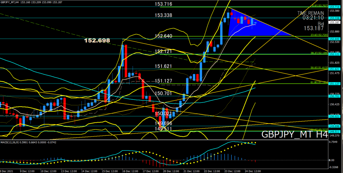Click the 0.7549 MACD scale value
The image size is (343, 173).
[333, 142]
